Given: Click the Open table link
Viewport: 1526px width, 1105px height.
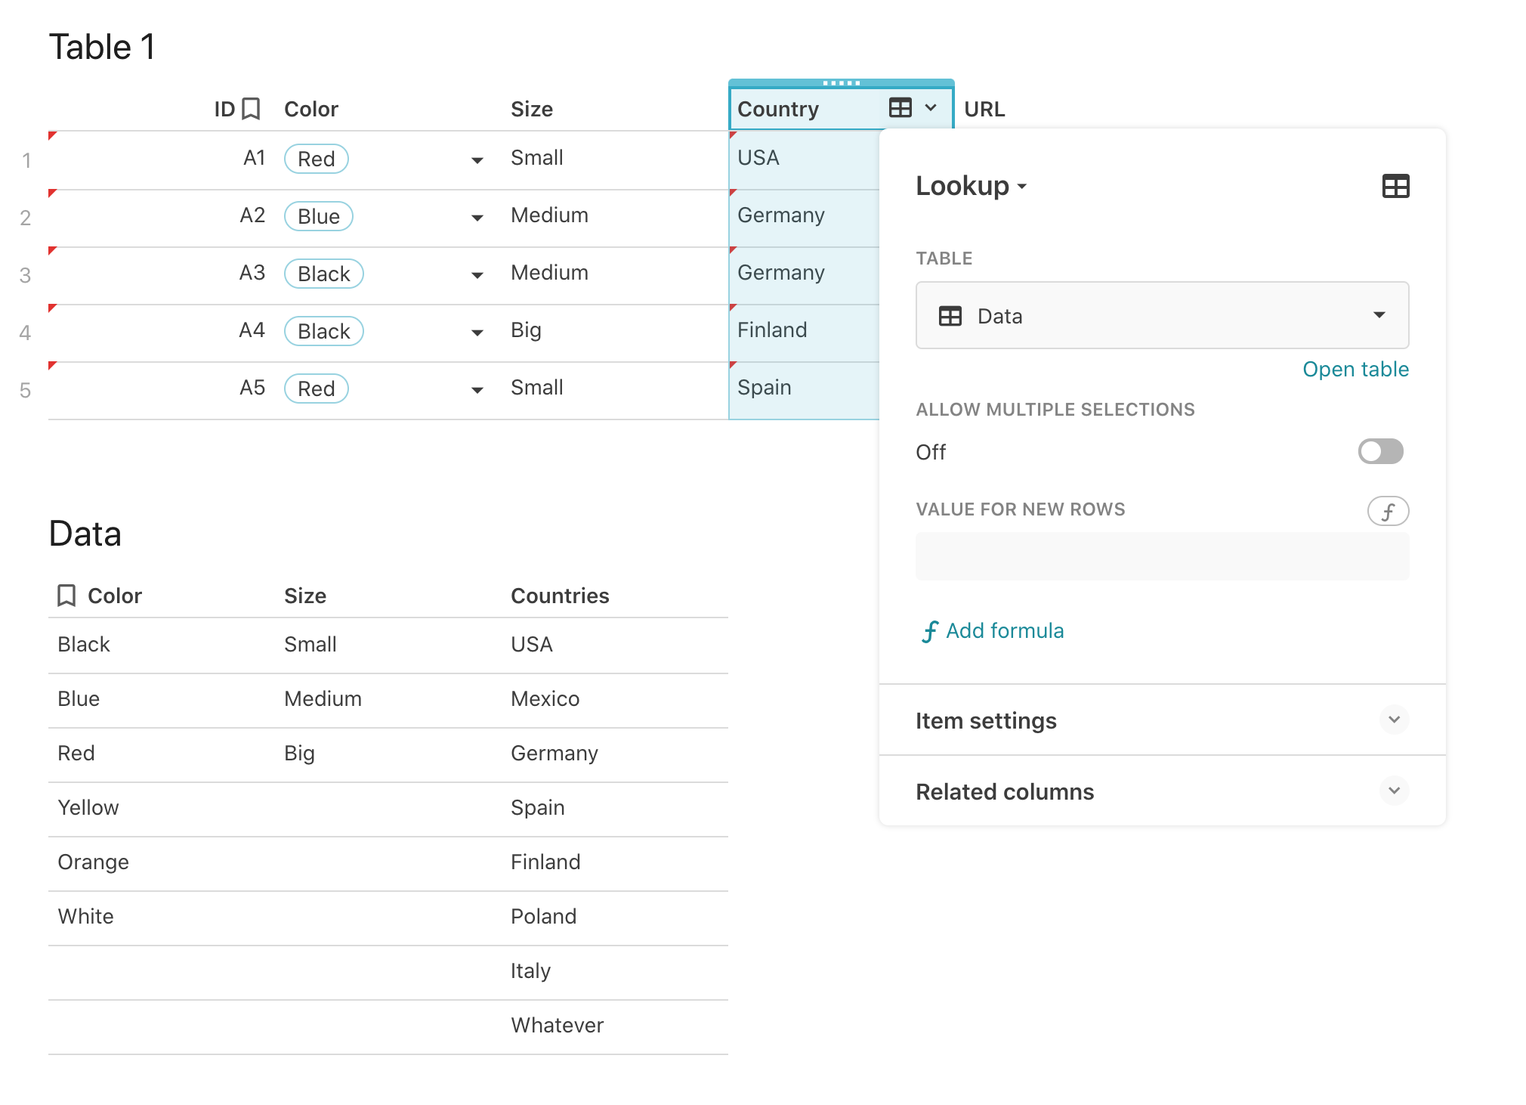Looking at the screenshot, I should [1355, 370].
